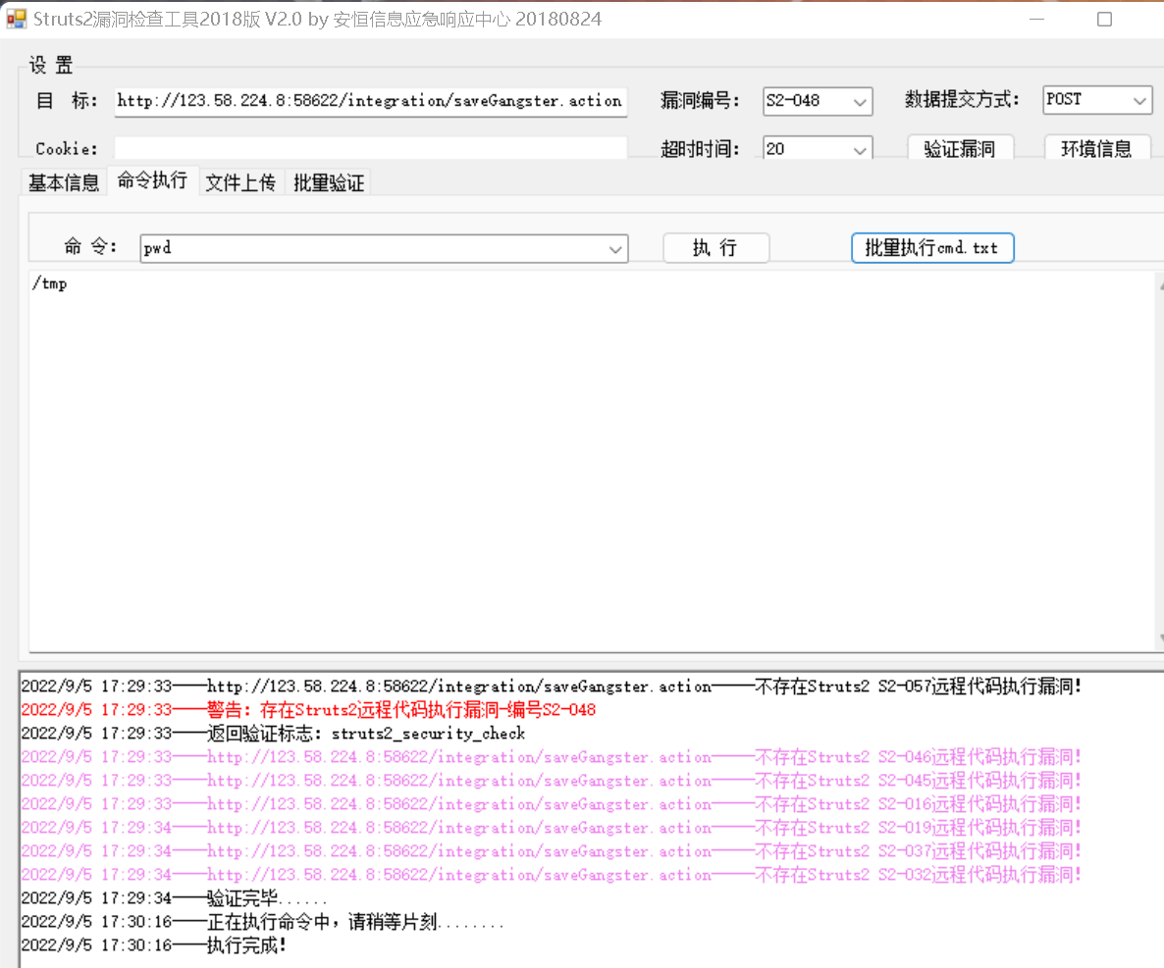The height and width of the screenshot is (968, 1164).
Task: Click the red S2-048 warning log line
Action: click(x=308, y=710)
